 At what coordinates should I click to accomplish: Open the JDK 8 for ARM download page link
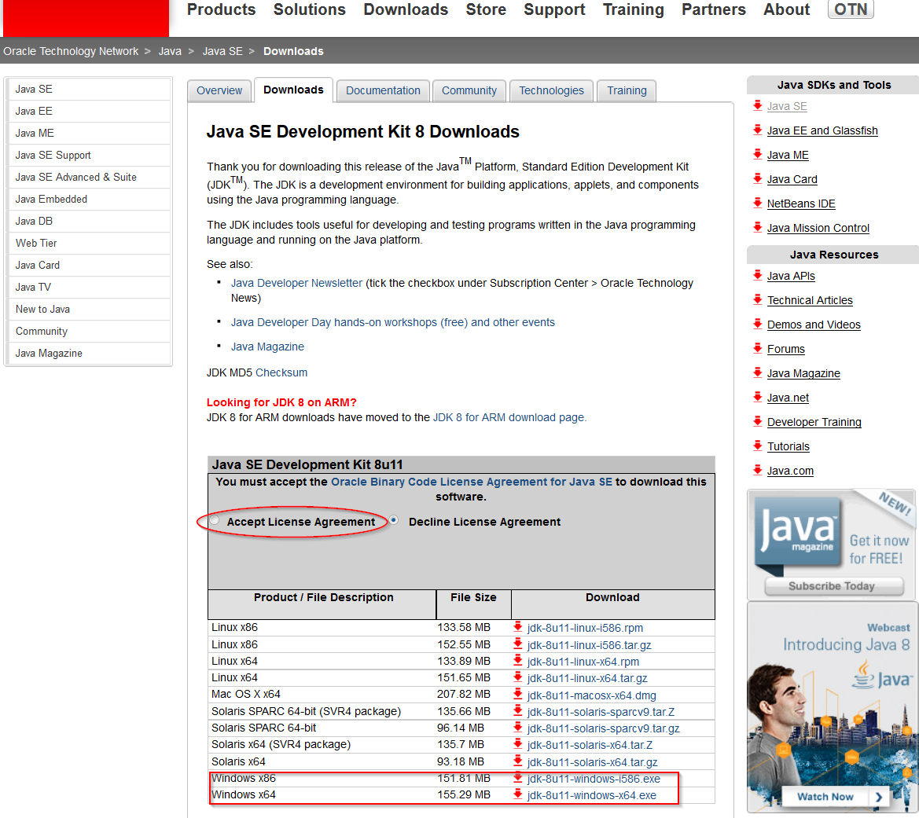click(x=509, y=417)
